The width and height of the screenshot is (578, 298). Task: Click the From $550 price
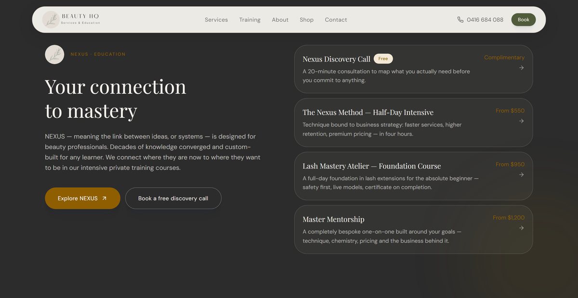(510, 111)
